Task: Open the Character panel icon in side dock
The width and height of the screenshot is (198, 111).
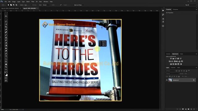Action: (163, 19)
